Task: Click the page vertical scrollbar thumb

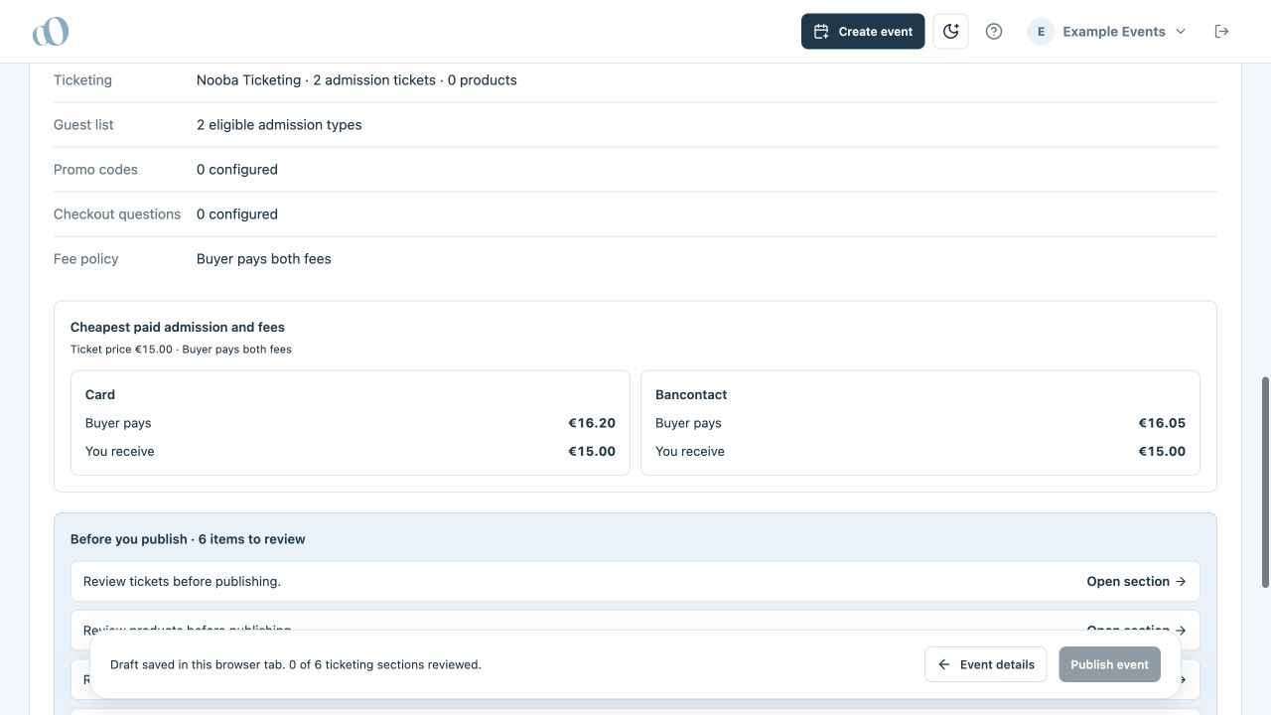Action: (x=1265, y=482)
